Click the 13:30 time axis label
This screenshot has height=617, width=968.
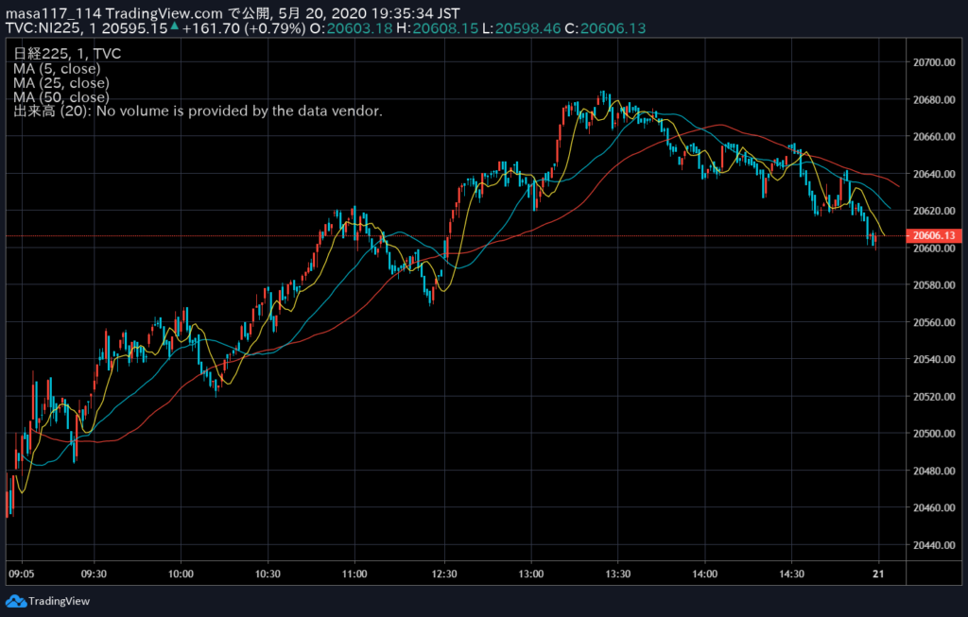click(618, 574)
